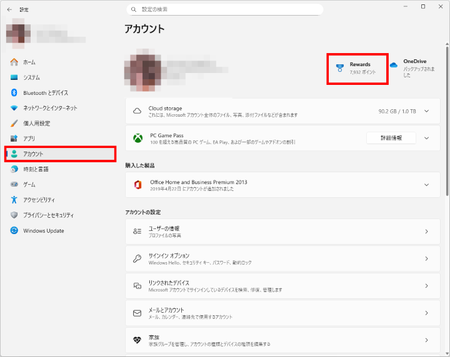Click the Accessibility figure icon

[x=14, y=200]
